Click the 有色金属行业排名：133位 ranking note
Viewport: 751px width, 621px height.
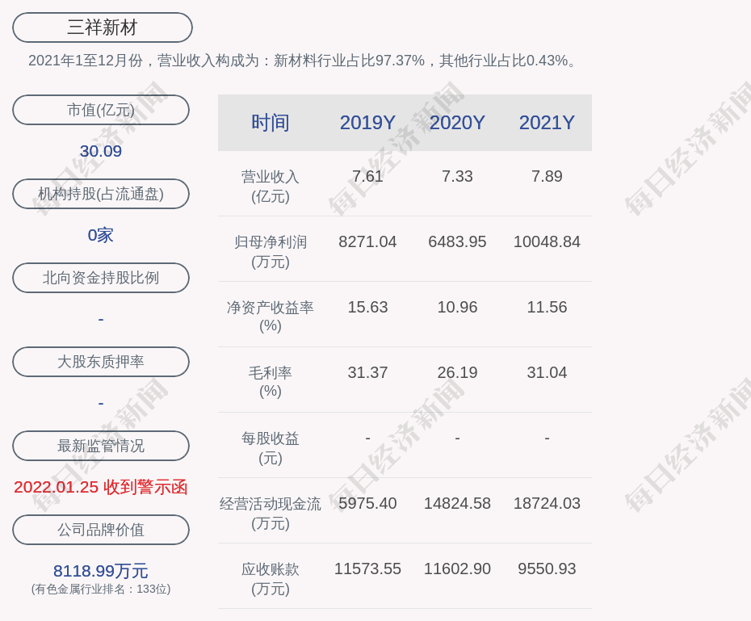point(101,589)
